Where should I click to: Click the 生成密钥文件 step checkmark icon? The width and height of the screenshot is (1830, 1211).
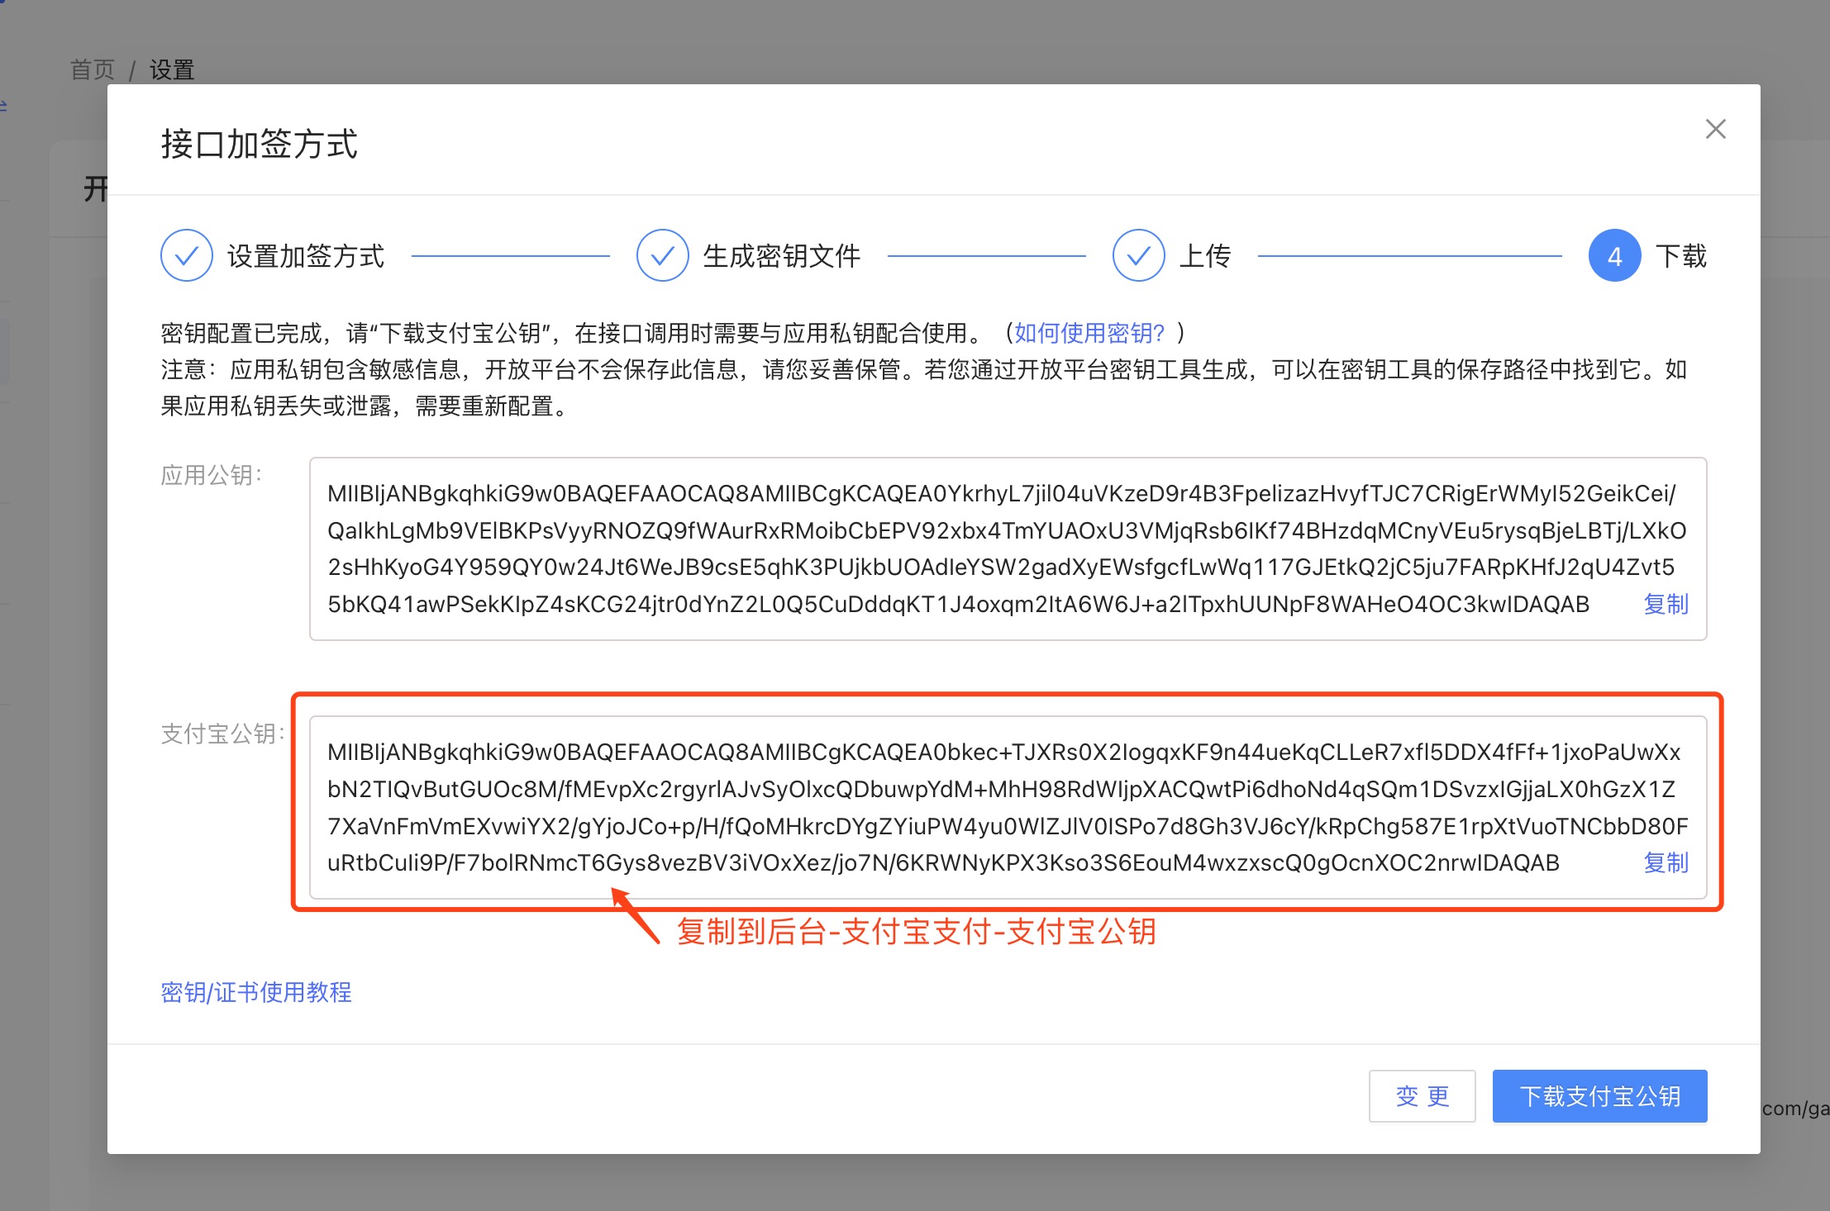[662, 256]
